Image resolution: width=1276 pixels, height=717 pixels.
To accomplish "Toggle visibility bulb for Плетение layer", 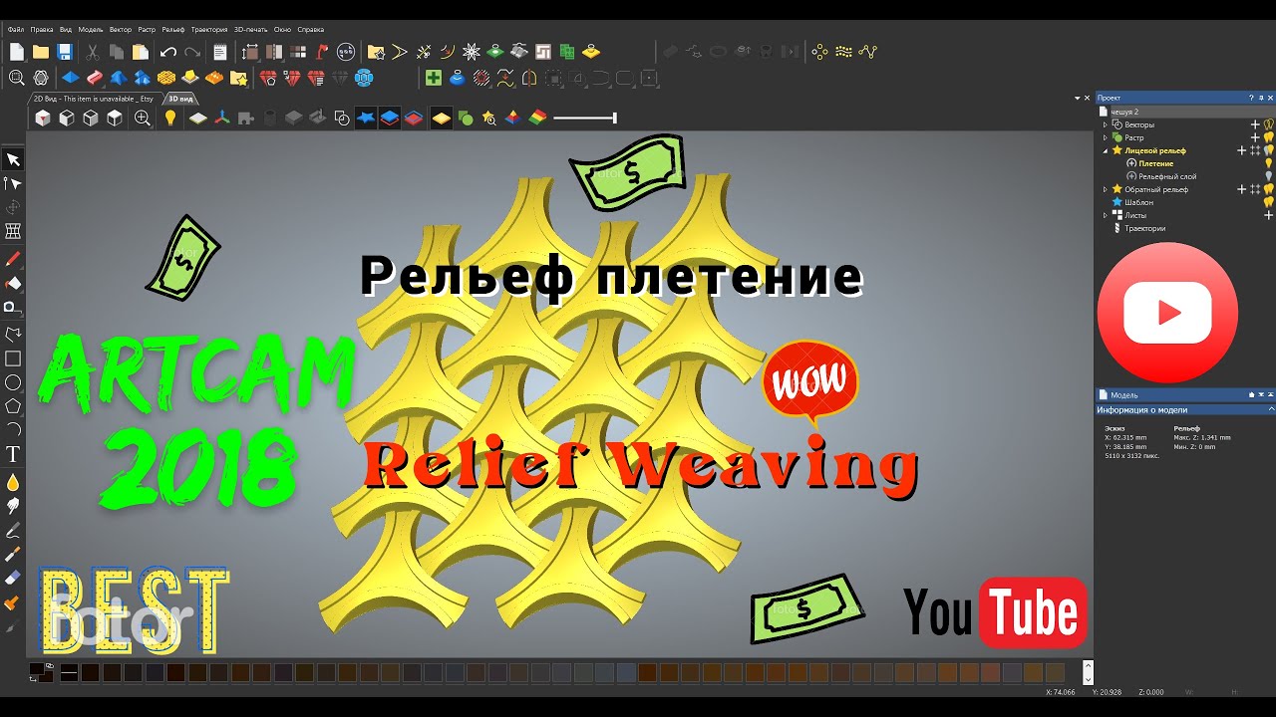I will tap(1269, 163).
